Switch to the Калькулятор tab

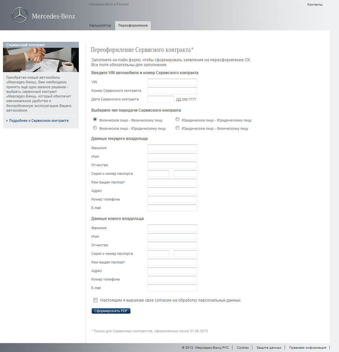[100, 25]
